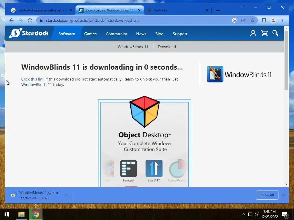This screenshot has width=294, height=220.
Task: Close the New Tab tab
Action: [207, 10]
